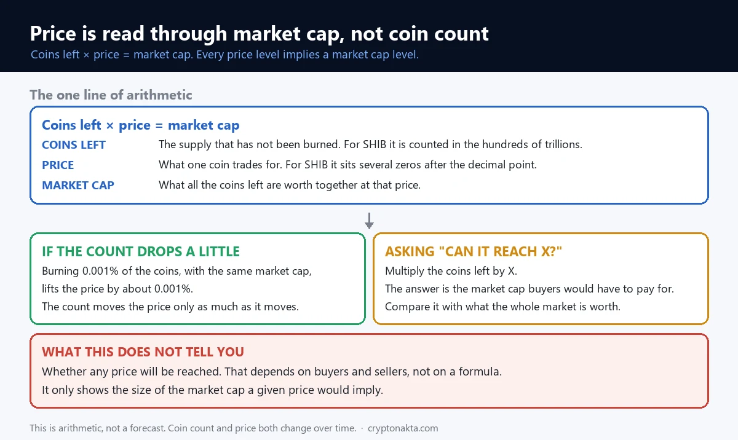The width and height of the screenshot is (738, 440).
Task: Click the MARKET CAP label
Action: click(78, 185)
